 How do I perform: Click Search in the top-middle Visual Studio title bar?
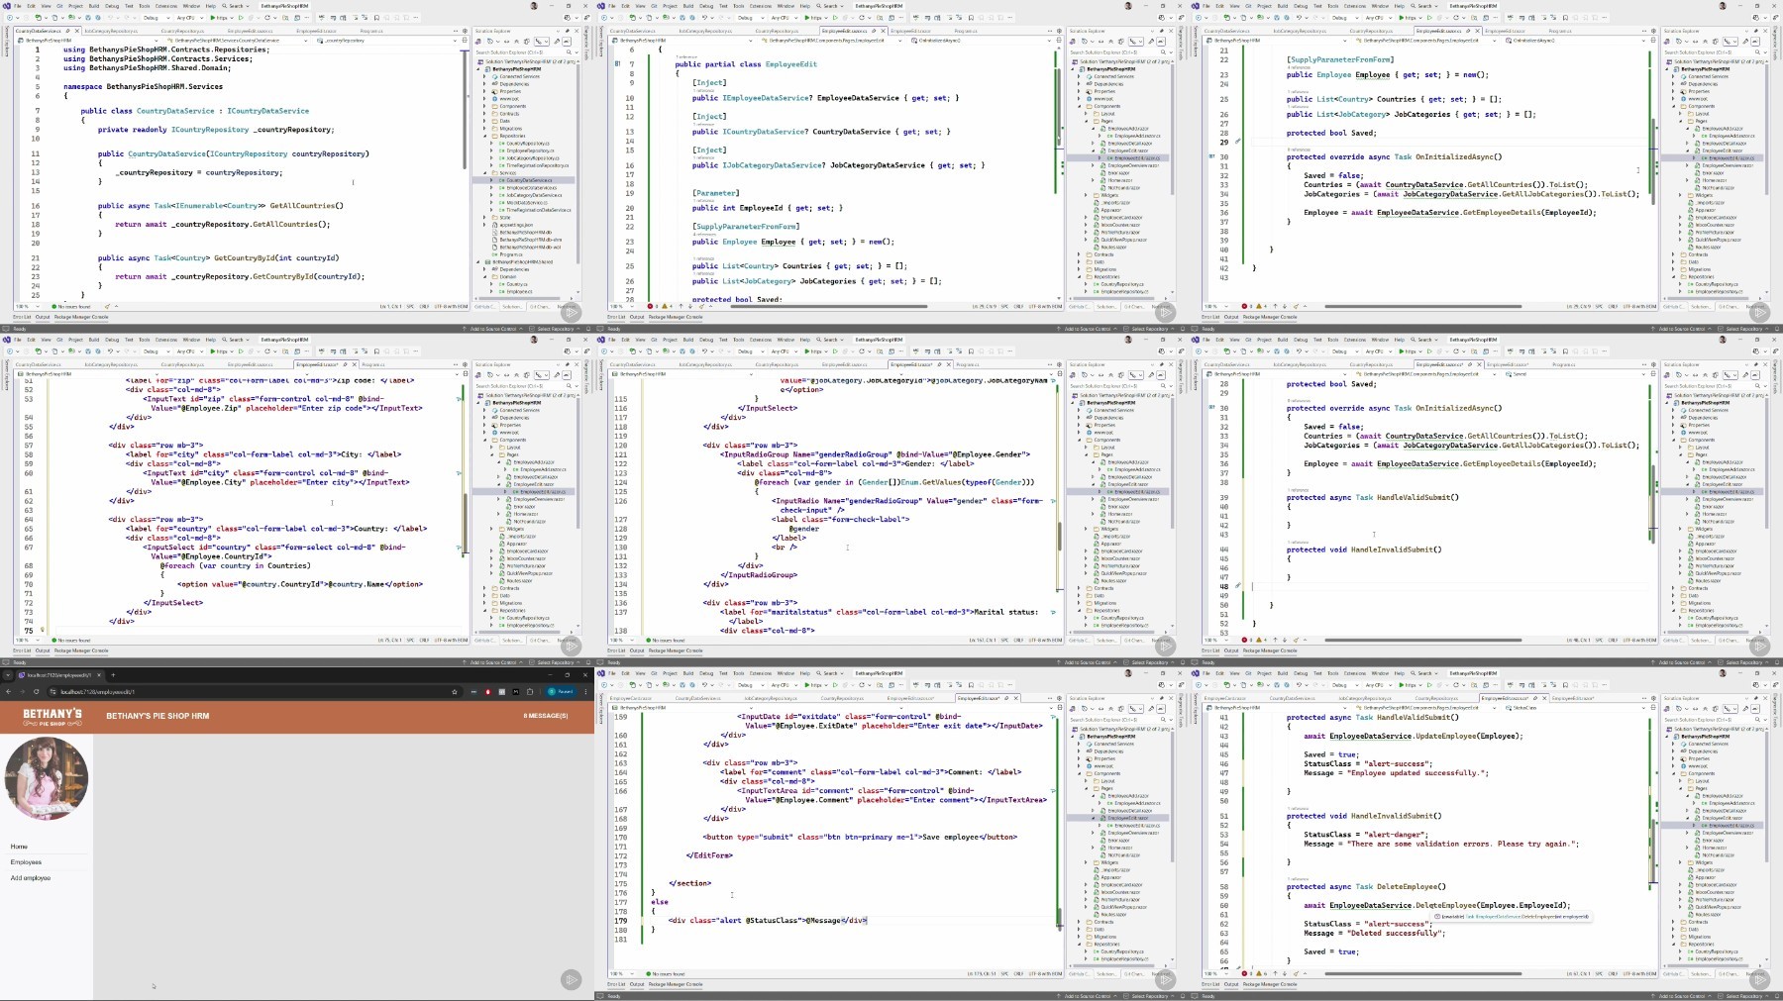coord(830,6)
